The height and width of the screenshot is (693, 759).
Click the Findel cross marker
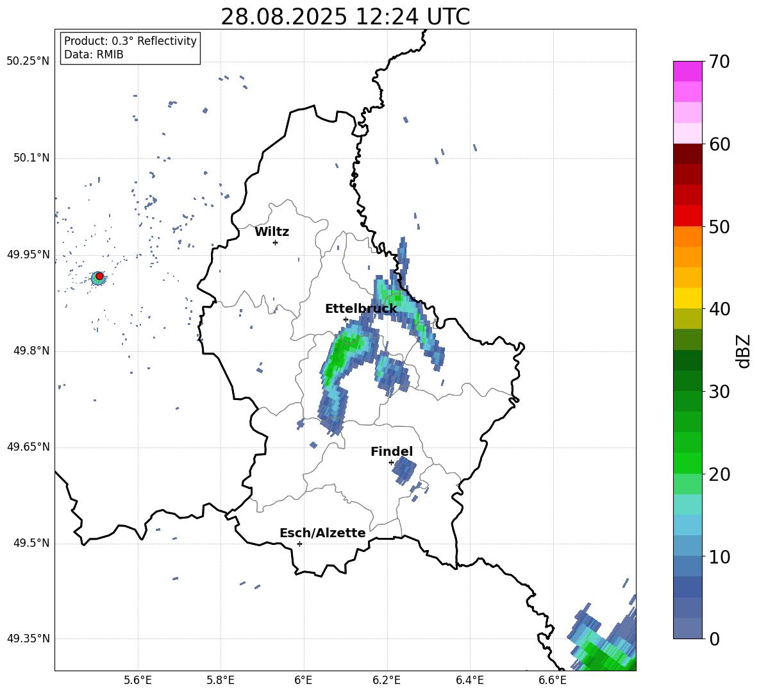(x=391, y=463)
